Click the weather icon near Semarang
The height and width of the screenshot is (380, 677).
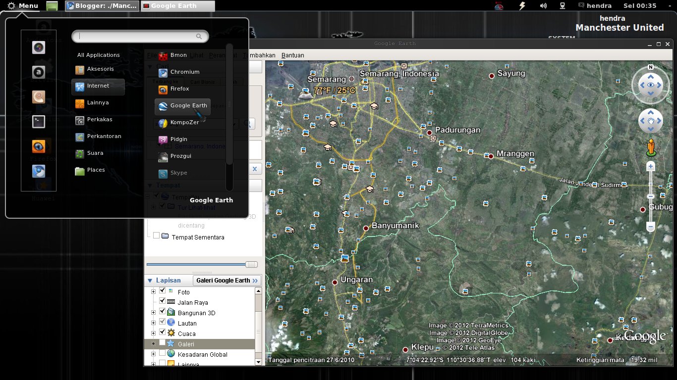(x=305, y=94)
